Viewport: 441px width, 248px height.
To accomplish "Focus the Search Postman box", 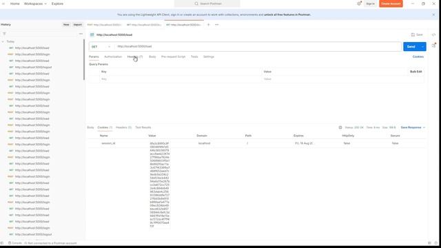I will [x=207, y=3].
